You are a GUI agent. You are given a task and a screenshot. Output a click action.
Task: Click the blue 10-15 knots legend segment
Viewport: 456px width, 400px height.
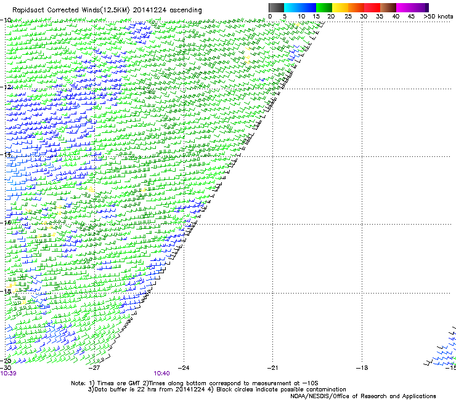(308, 7)
